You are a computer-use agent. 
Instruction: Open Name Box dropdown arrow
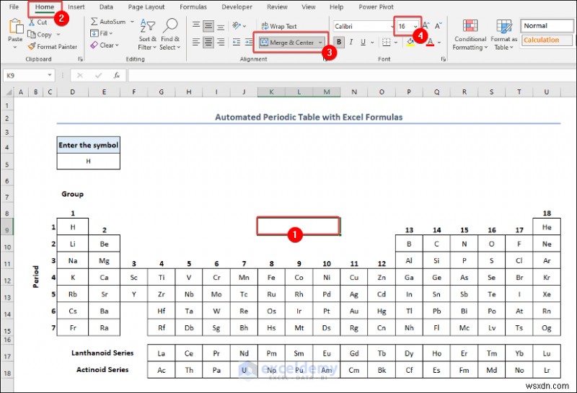pos(50,76)
